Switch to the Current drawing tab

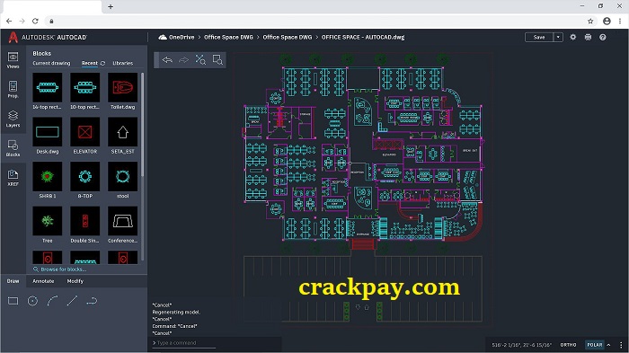(51, 63)
